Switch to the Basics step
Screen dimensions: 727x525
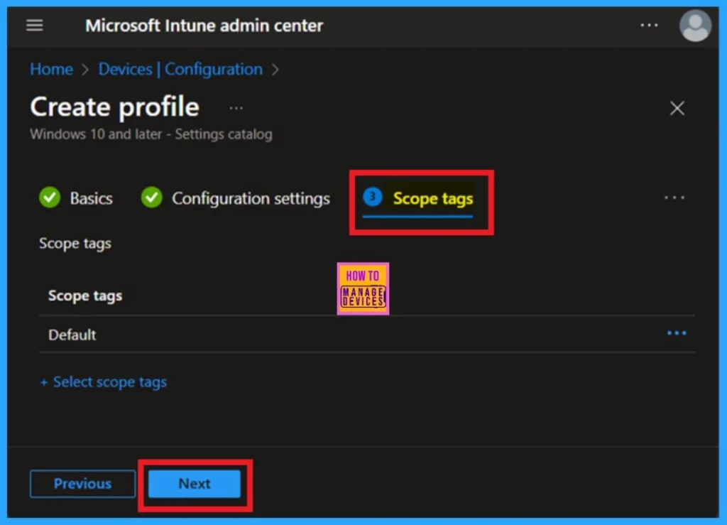(x=77, y=198)
